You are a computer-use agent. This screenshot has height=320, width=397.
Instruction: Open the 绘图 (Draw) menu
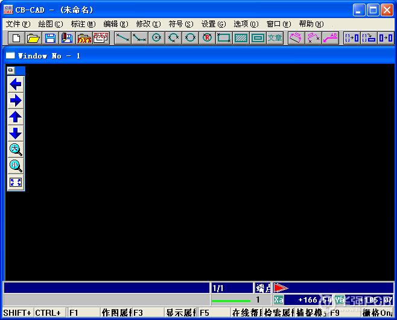pos(49,24)
